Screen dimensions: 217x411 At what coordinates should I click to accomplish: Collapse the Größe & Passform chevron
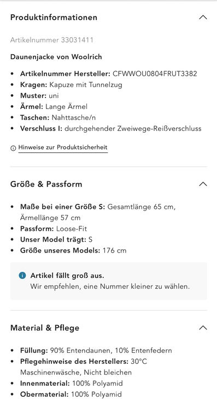(203, 184)
